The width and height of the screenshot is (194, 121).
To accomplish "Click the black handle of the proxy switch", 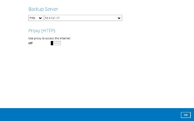I will point(52,43).
